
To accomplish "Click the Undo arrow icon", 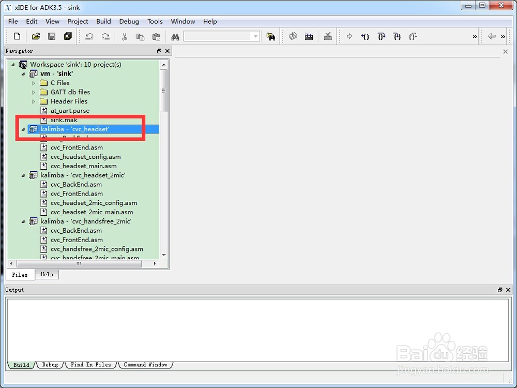I will [89, 36].
